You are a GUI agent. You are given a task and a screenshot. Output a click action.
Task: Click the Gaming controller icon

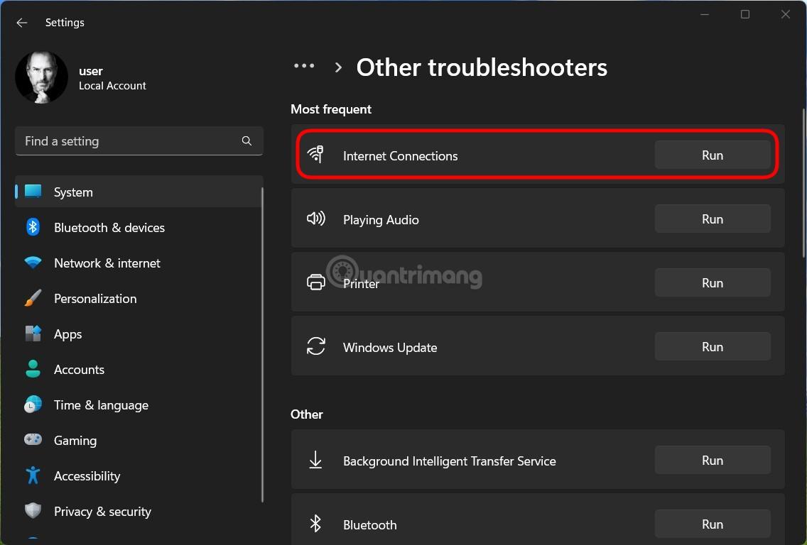33,439
